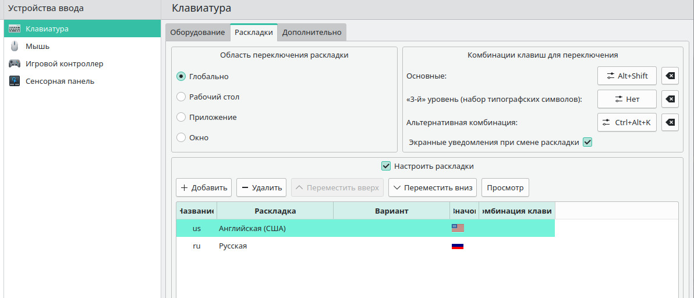
Task: Open Игровой контроллер settings
Action: (64, 63)
